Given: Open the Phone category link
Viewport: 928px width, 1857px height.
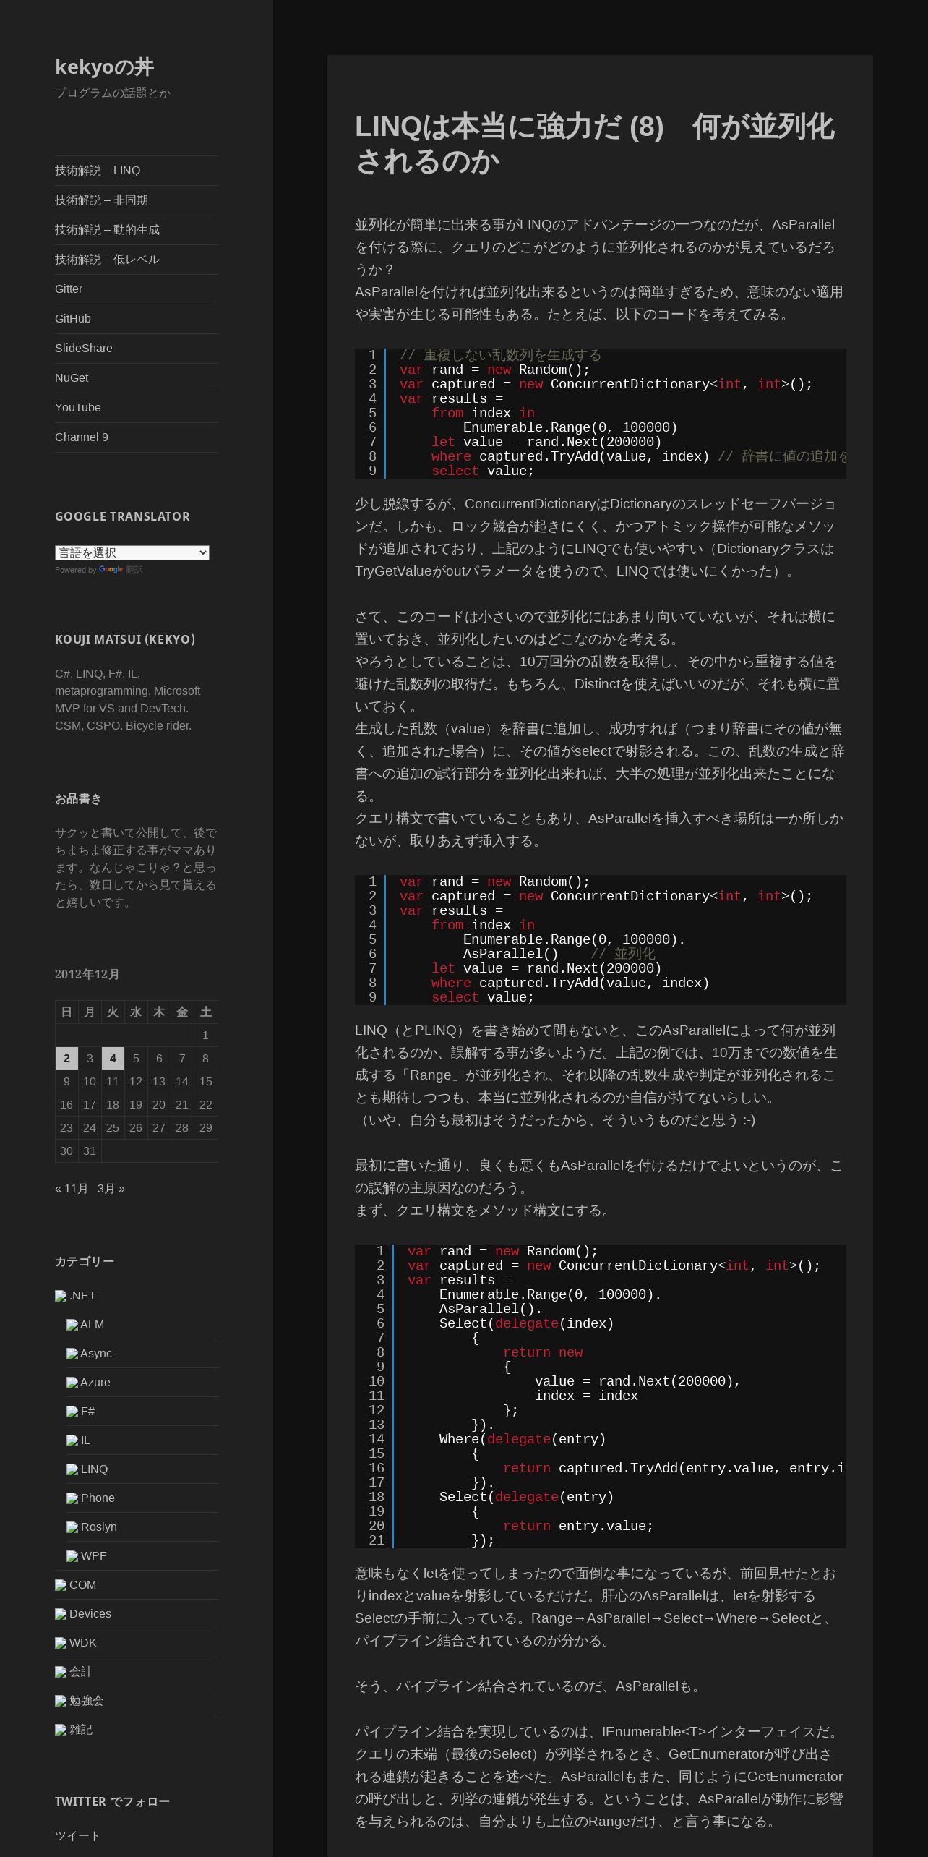Looking at the screenshot, I should (x=98, y=1498).
